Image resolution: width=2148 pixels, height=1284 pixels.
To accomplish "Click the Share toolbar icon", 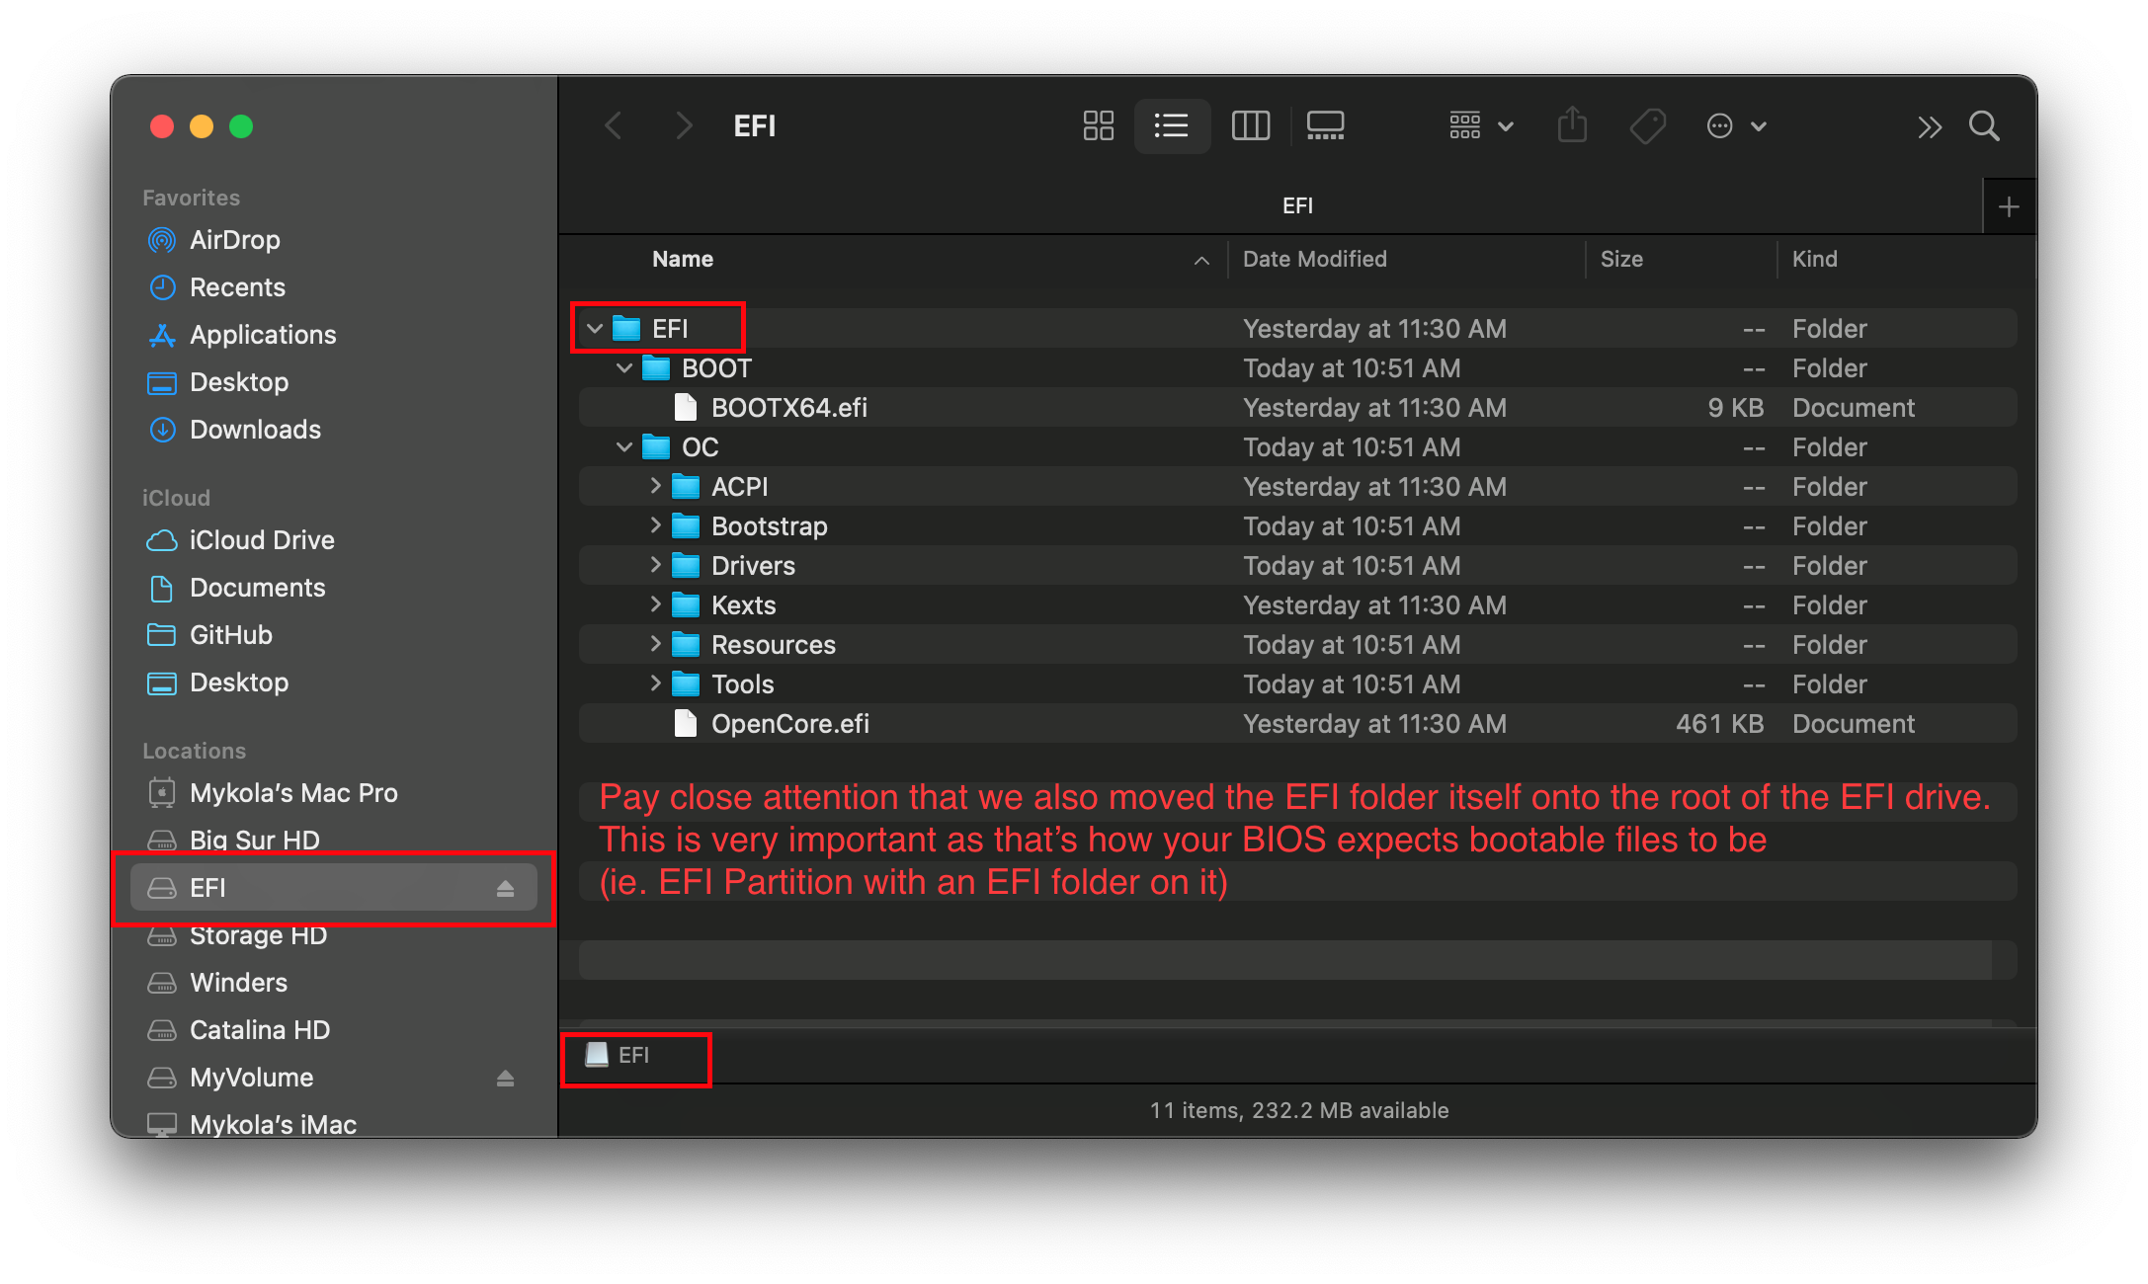I will (x=1572, y=125).
